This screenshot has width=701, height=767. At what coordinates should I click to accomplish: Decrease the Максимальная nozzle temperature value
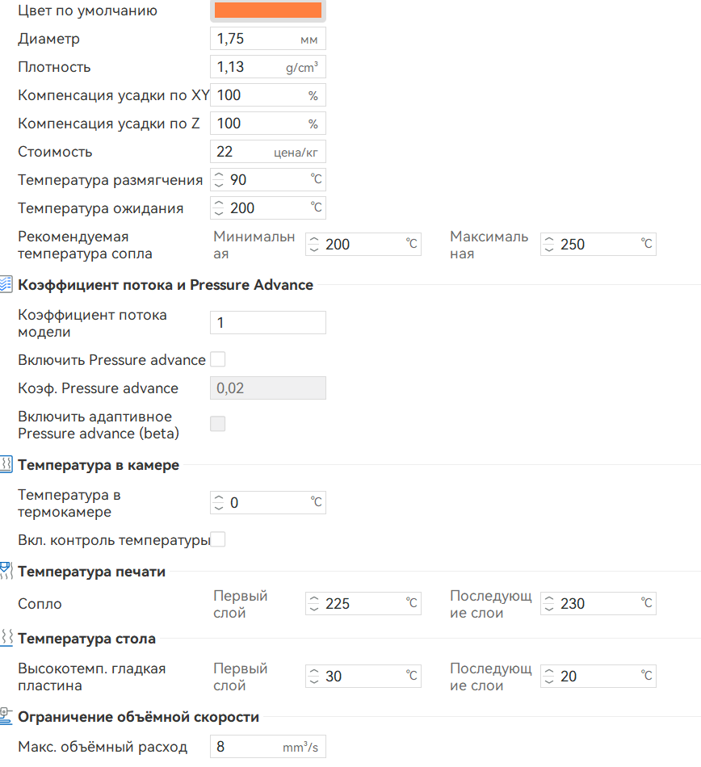[548, 249]
